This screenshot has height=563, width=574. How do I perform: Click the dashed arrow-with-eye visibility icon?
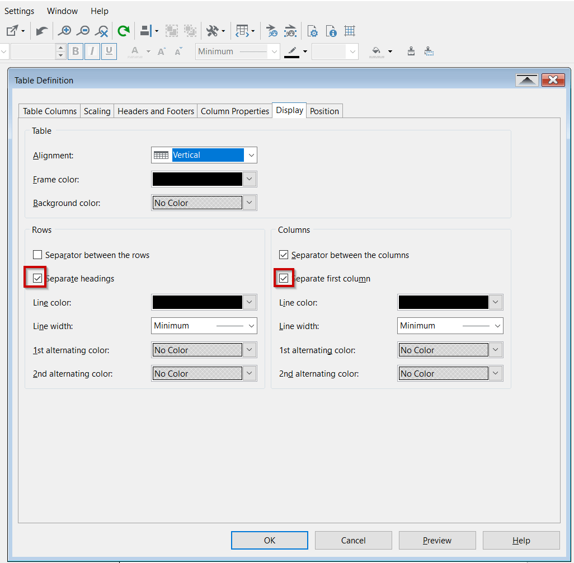290,31
